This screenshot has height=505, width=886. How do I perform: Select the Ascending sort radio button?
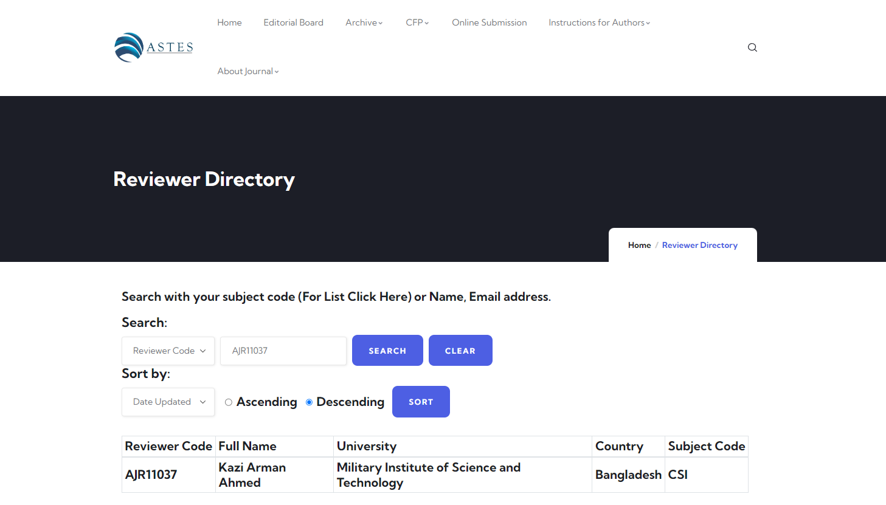pyautogui.click(x=228, y=402)
